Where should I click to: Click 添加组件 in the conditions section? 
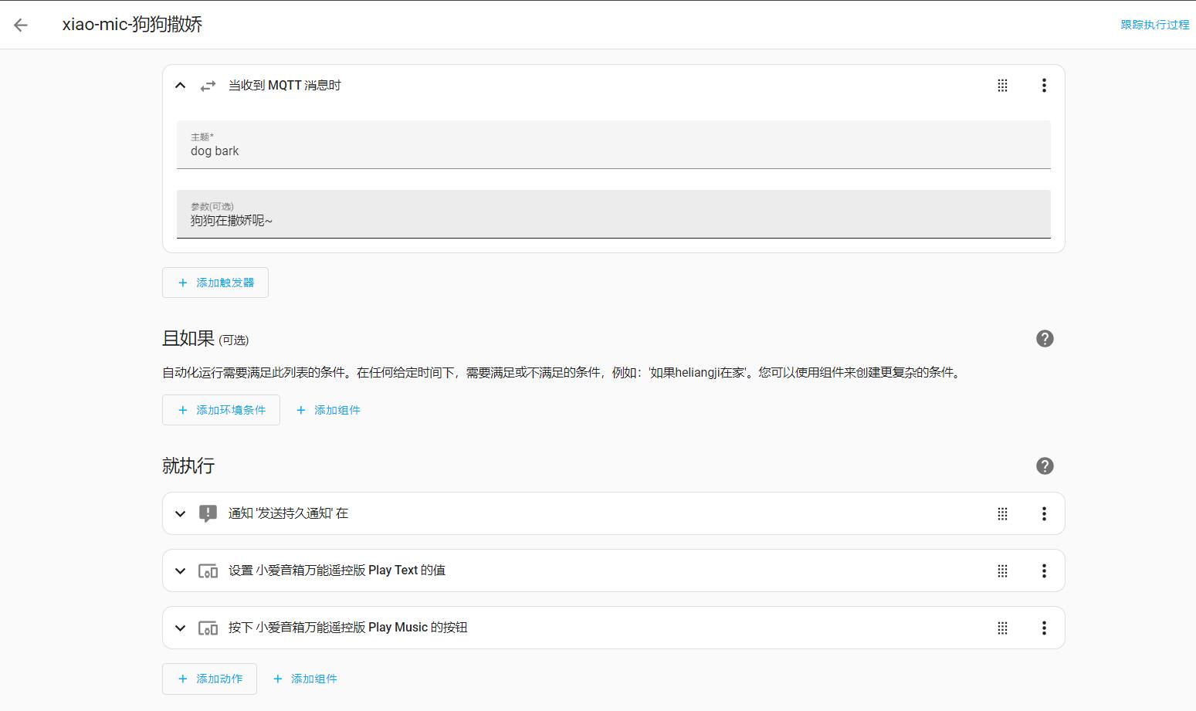coord(328,410)
